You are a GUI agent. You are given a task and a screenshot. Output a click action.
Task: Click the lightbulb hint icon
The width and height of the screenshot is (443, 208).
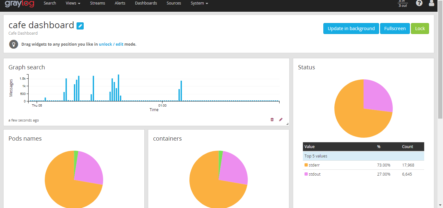tap(14, 44)
